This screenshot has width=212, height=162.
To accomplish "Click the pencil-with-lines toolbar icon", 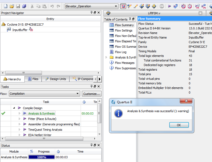I will (135, 6).
